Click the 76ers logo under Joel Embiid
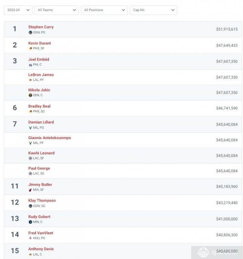243x259 pixels. (30, 65)
